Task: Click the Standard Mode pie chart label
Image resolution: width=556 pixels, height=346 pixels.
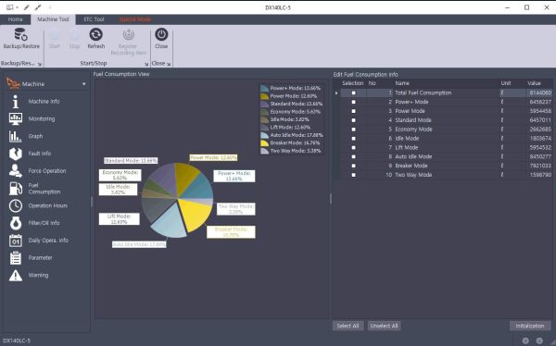Action: (x=131, y=161)
